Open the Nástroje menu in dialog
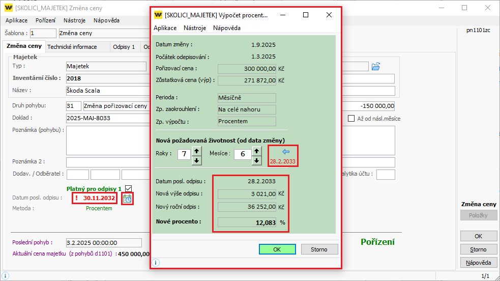The height and width of the screenshot is (281, 500). click(195, 28)
